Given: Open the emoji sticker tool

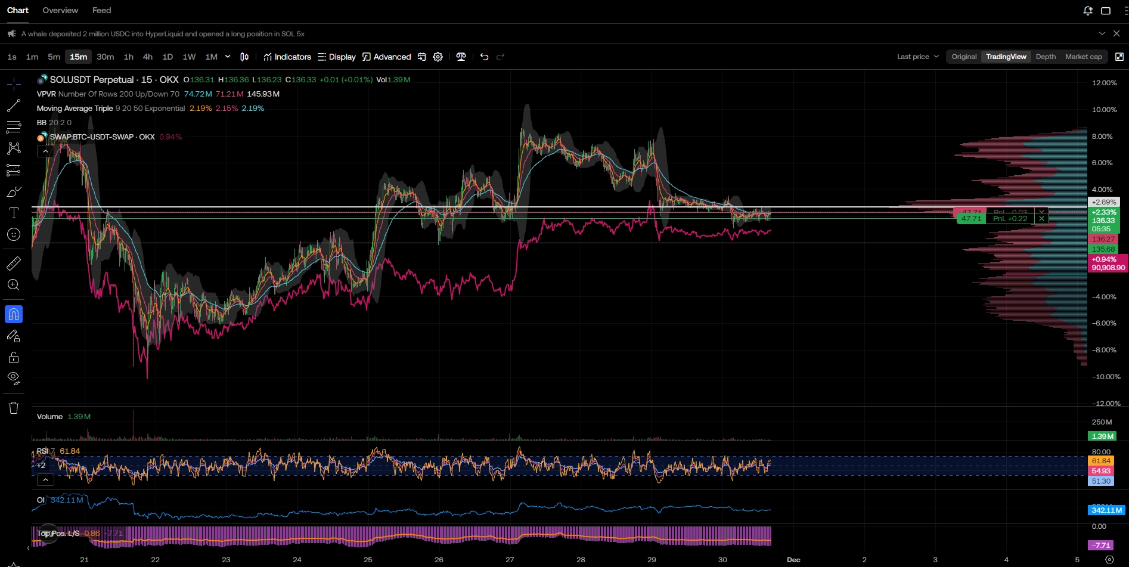Looking at the screenshot, I should coord(13,235).
